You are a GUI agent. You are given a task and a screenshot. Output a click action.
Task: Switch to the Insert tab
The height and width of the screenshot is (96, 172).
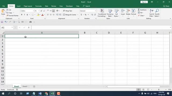click(x=19, y=6)
